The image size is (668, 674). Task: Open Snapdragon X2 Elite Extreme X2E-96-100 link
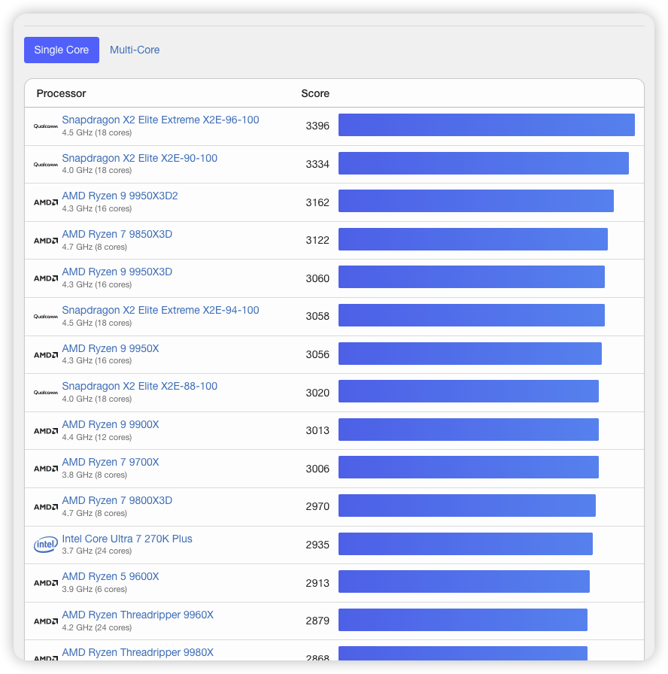(x=160, y=120)
